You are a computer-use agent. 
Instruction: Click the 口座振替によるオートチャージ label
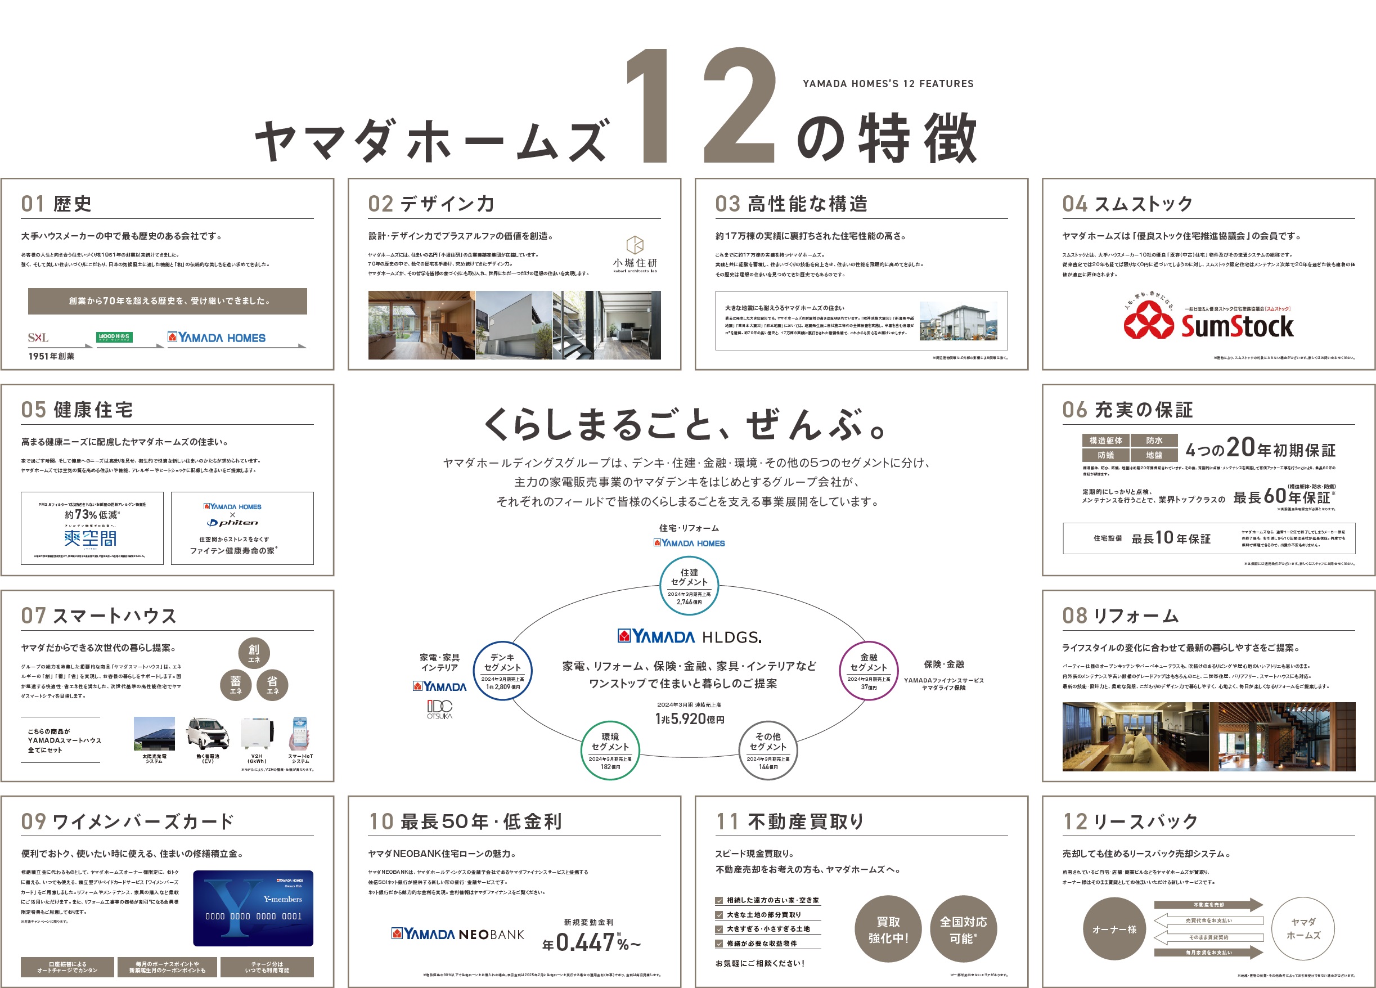pos(68,967)
